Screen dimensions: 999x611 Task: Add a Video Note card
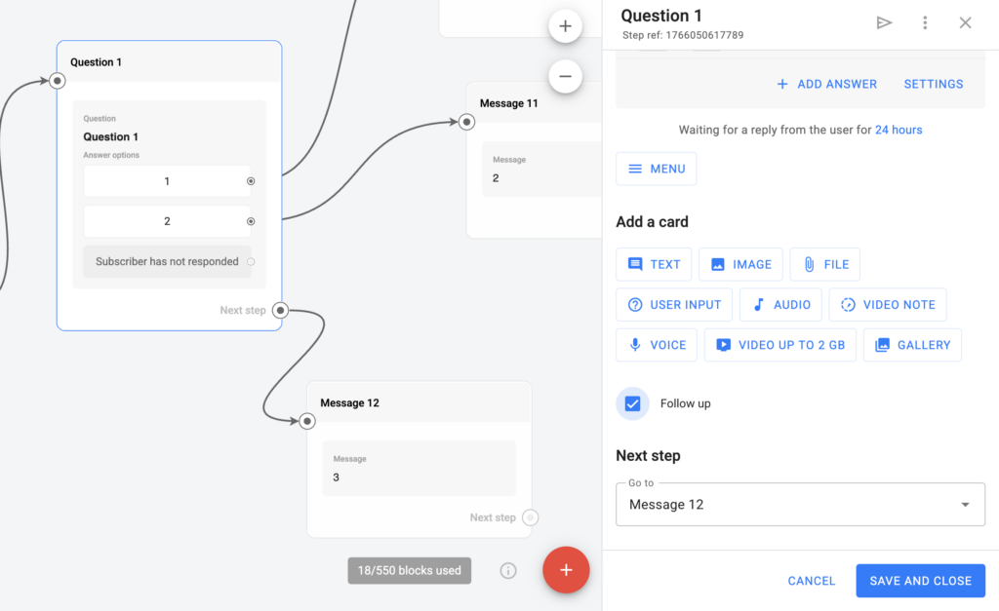point(887,305)
